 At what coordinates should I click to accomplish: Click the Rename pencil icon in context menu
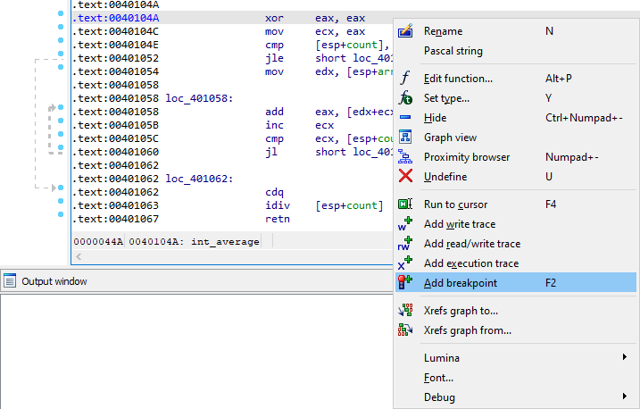point(405,31)
